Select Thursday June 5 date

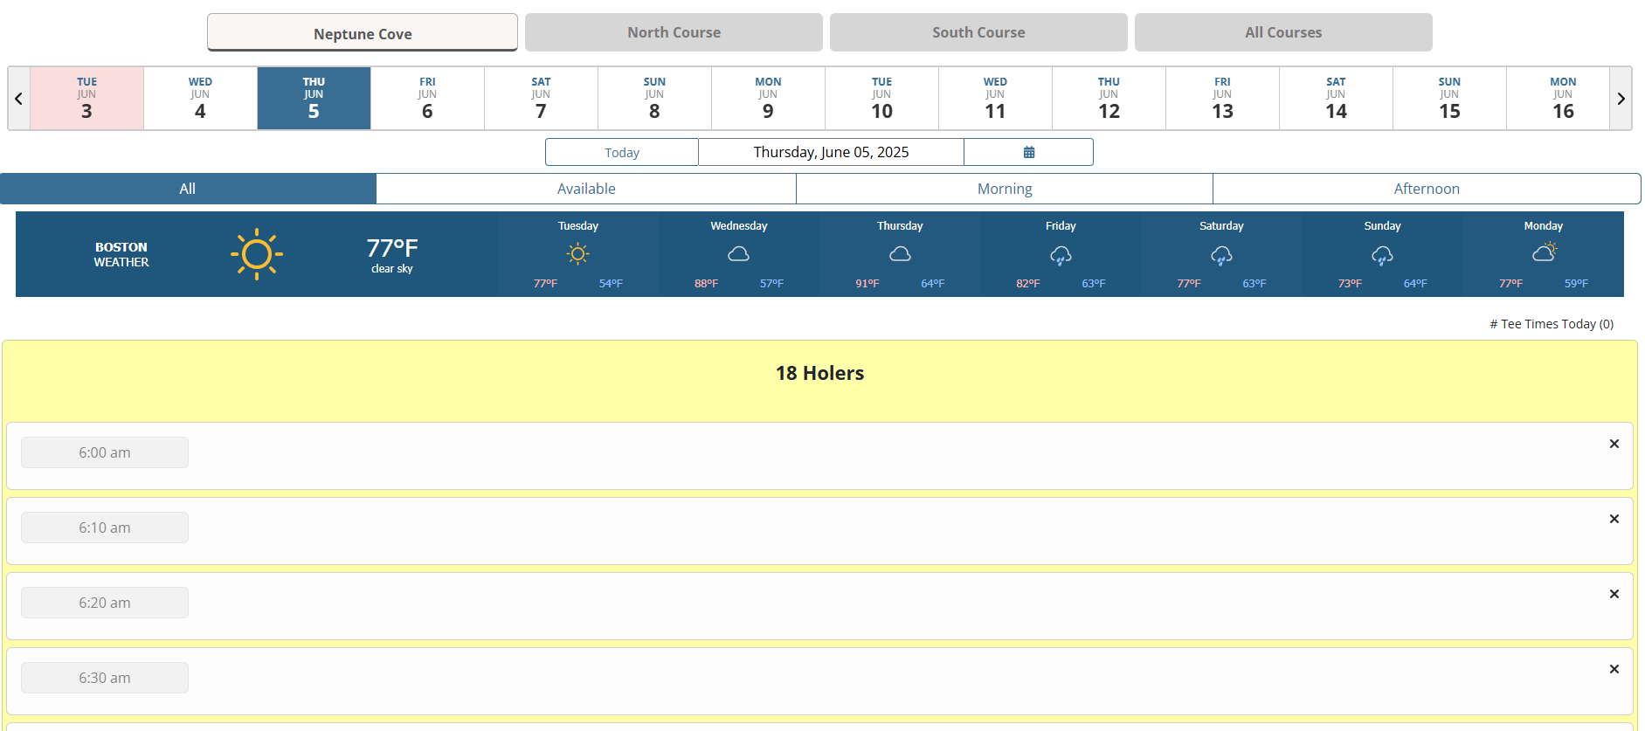(314, 99)
